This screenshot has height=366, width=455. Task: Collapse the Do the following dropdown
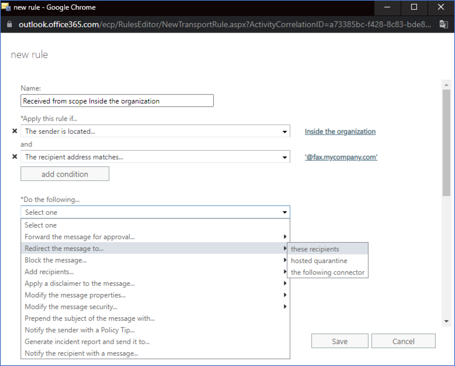click(284, 212)
